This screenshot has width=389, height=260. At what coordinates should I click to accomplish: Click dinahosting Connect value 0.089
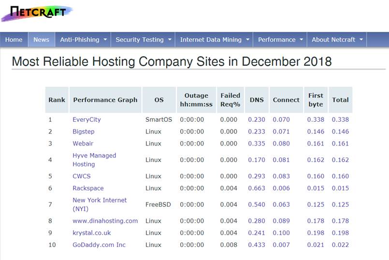(281, 221)
